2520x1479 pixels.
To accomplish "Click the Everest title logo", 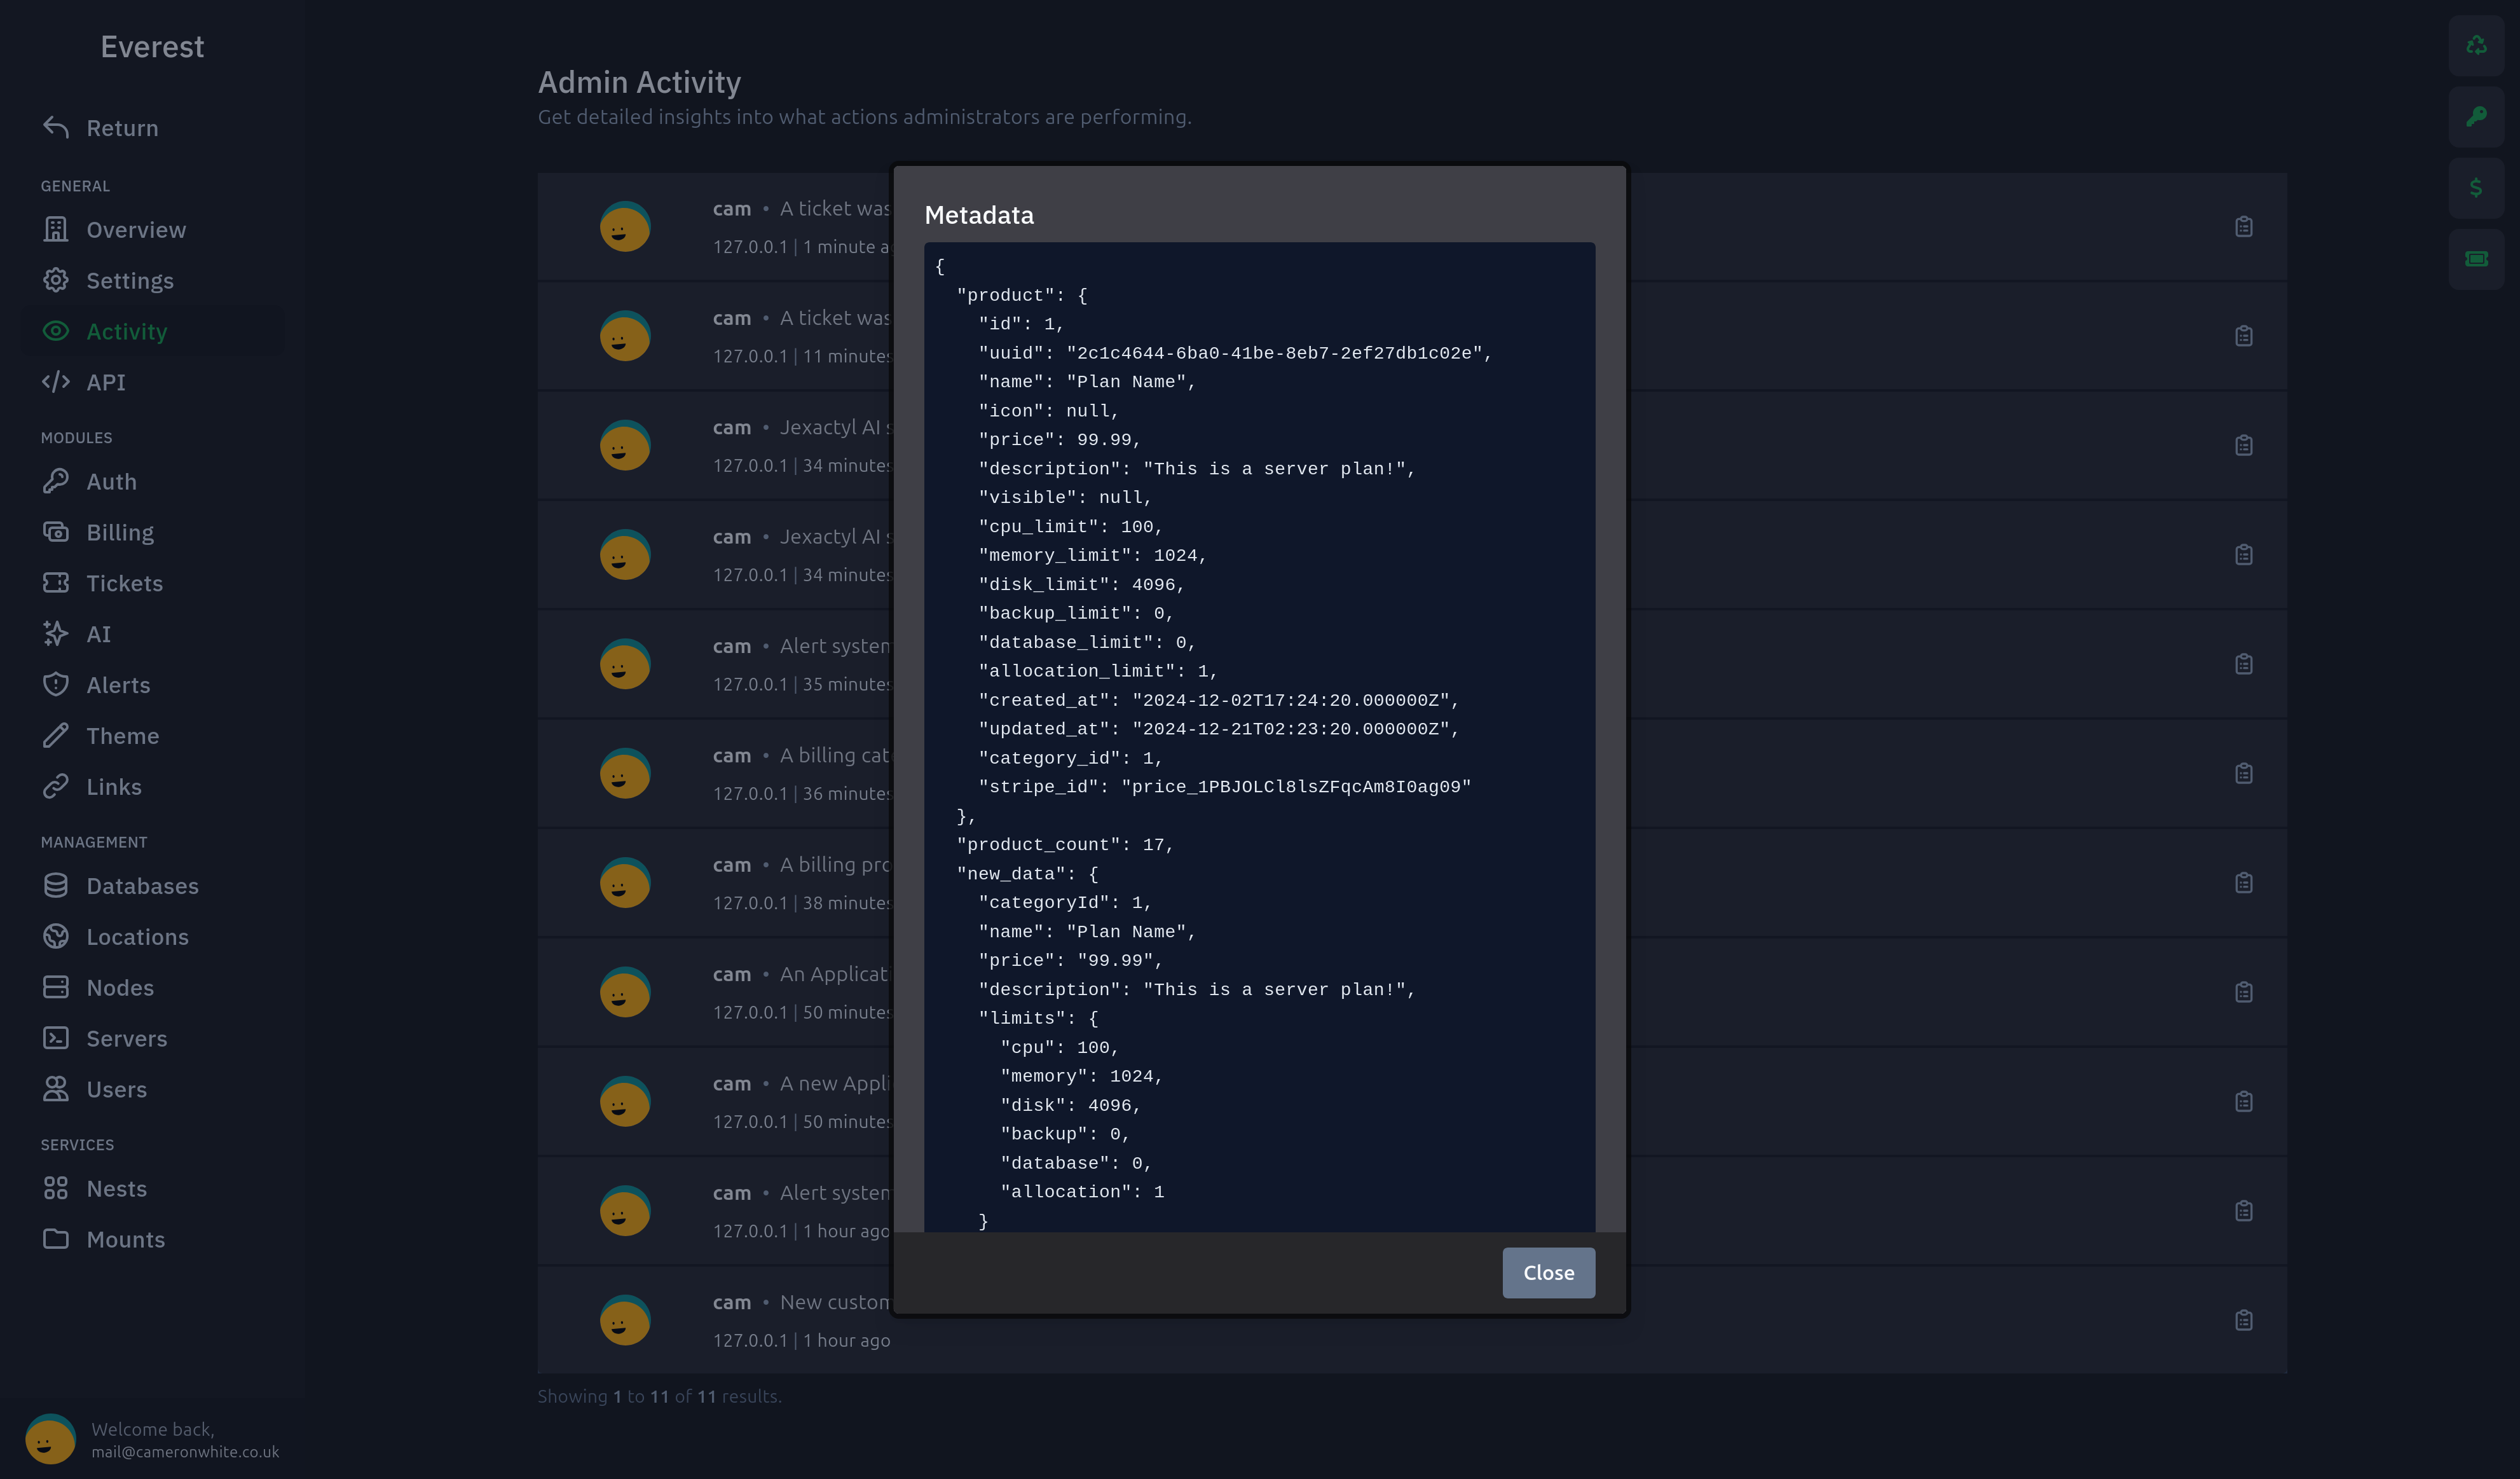I will click(152, 47).
